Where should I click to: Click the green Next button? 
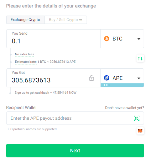[x=75, y=151]
